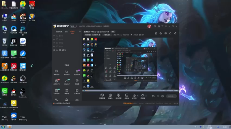
Task: Click the leftmost icon in the room header icon row
Action: (156, 33)
